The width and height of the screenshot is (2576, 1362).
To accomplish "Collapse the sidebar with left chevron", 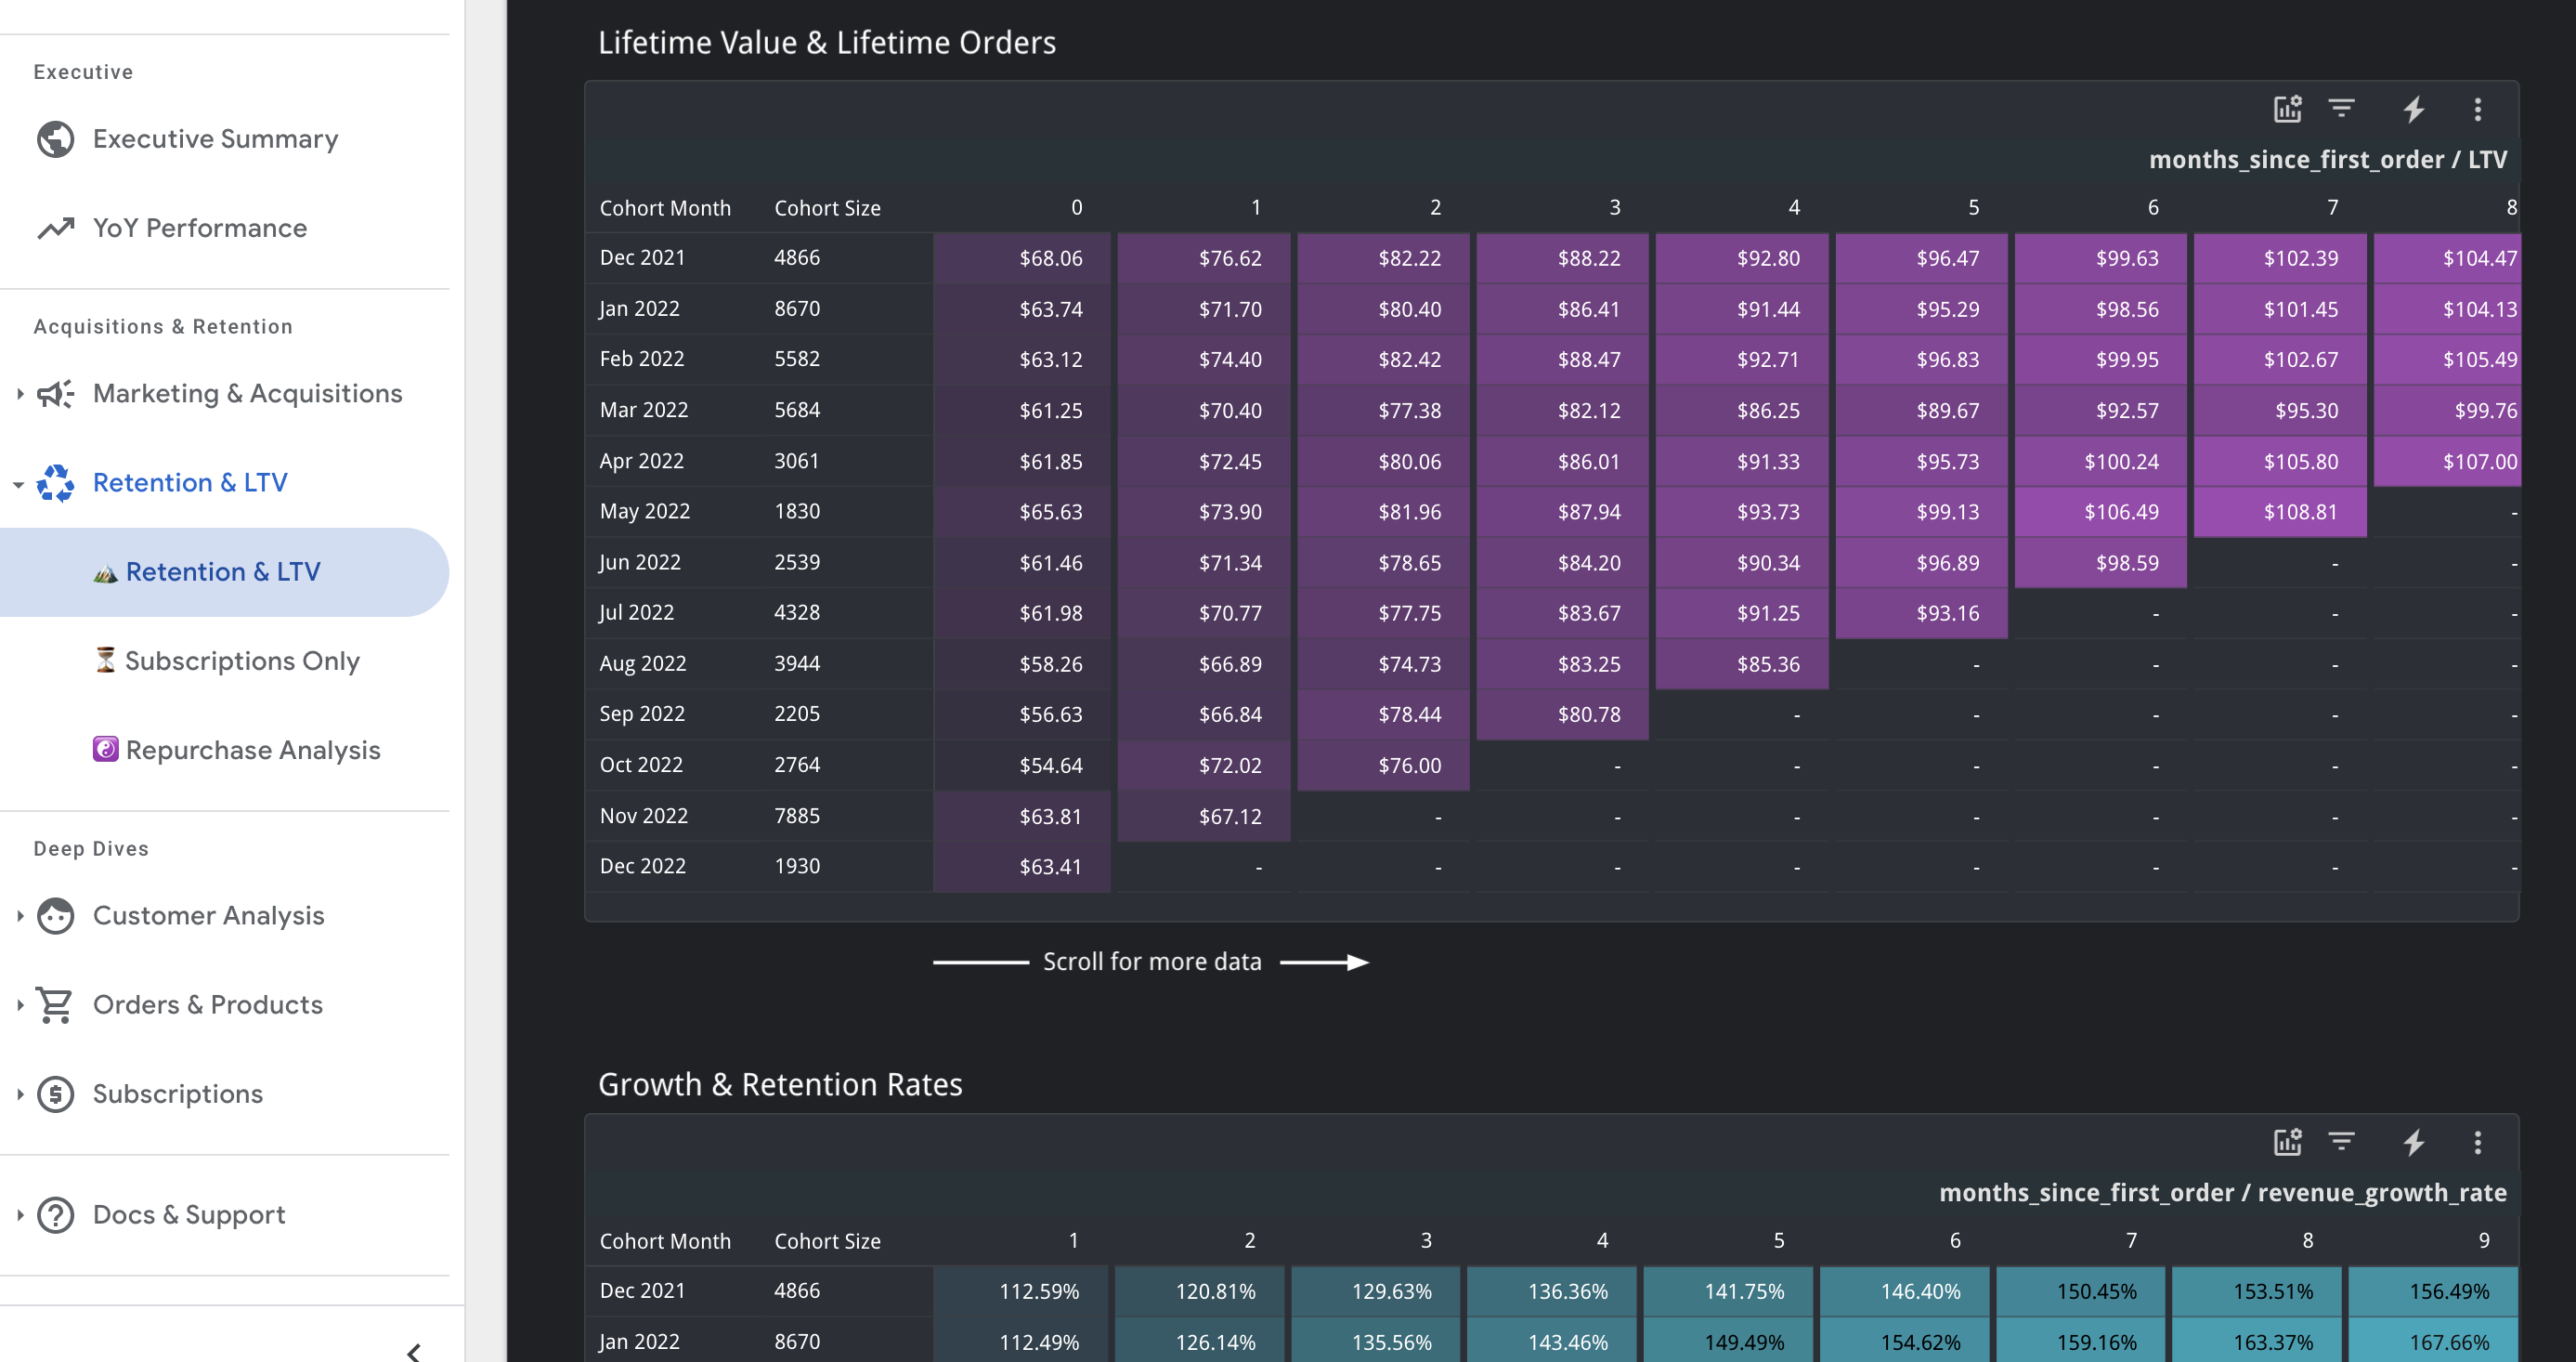I will pos(414,1351).
